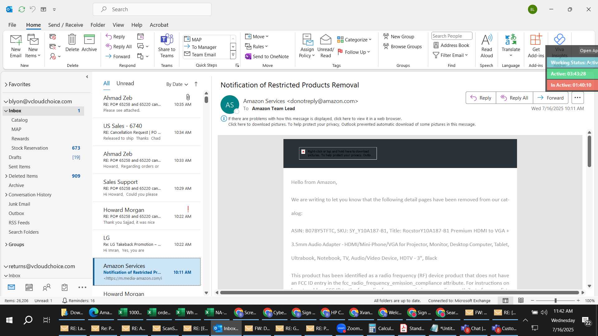Screen dimensions: 598x336
Task: Click the New Email icon
Action: [x=16, y=46]
